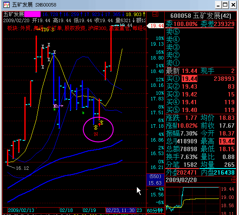
Task: Click the 16.12 low price label
Action: click(x=22, y=168)
